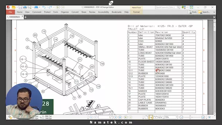This screenshot has width=222, height=125.
Task: Click the Save floppy disk icon
Action: pos(20,7)
